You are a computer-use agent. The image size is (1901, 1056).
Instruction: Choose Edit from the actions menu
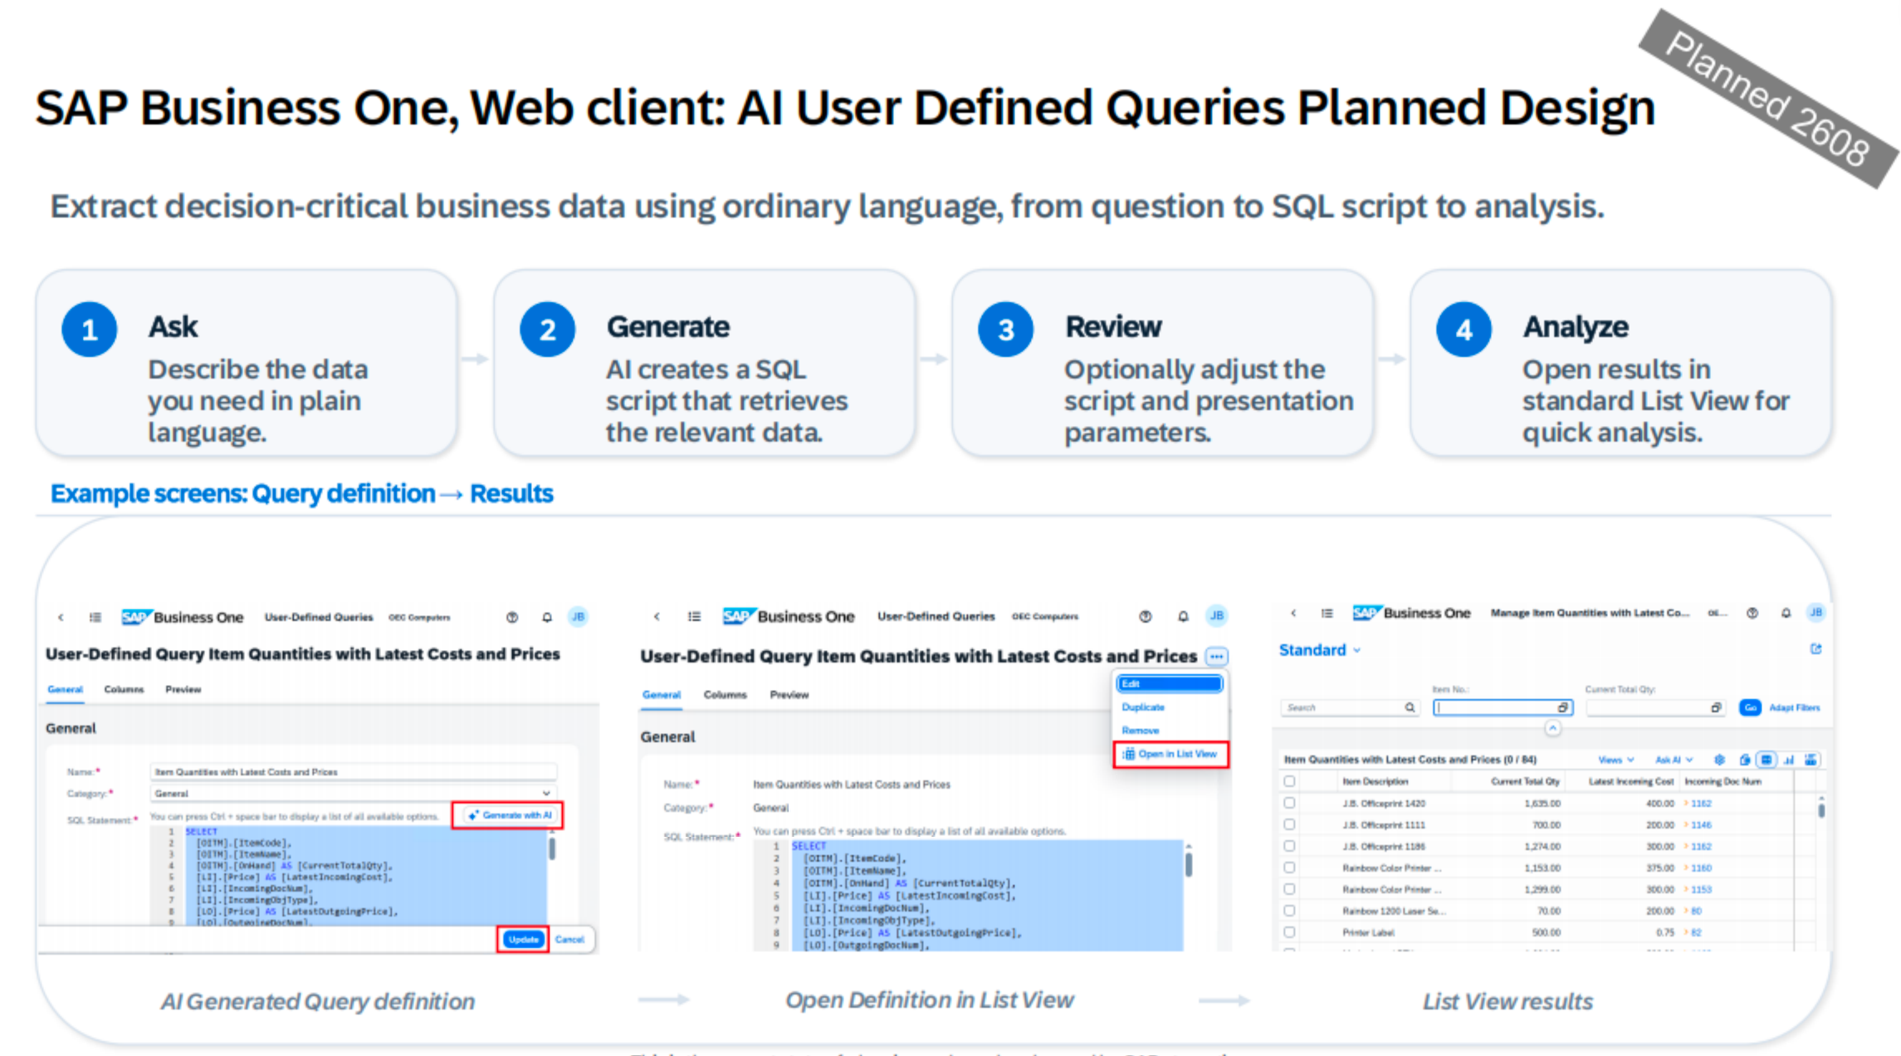coord(1169,684)
